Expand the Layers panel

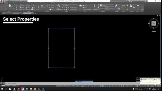click(x=67, y=11)
